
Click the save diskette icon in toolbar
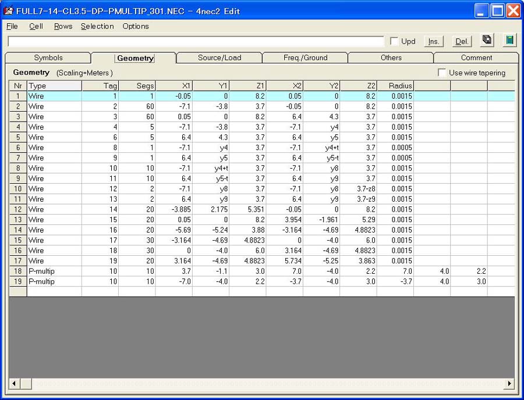pos(487,40)
